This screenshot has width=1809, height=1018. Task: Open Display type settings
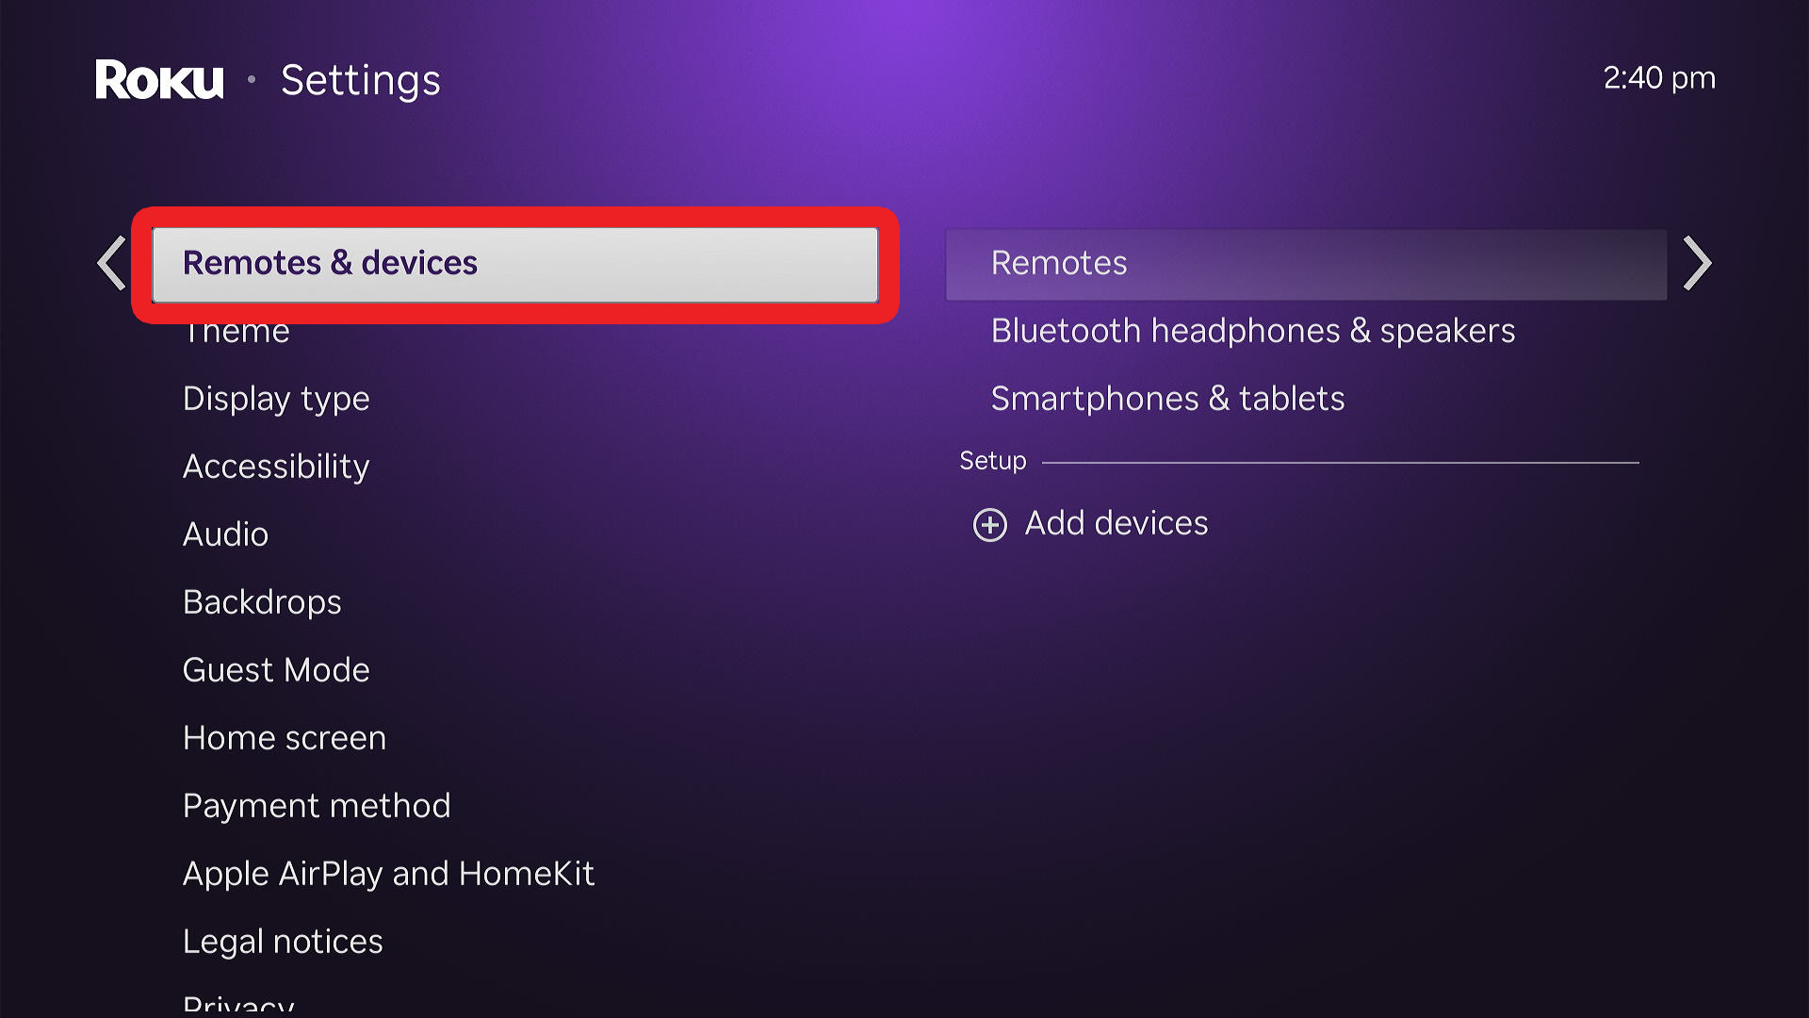pyautogui.click(x=276, y=399)
